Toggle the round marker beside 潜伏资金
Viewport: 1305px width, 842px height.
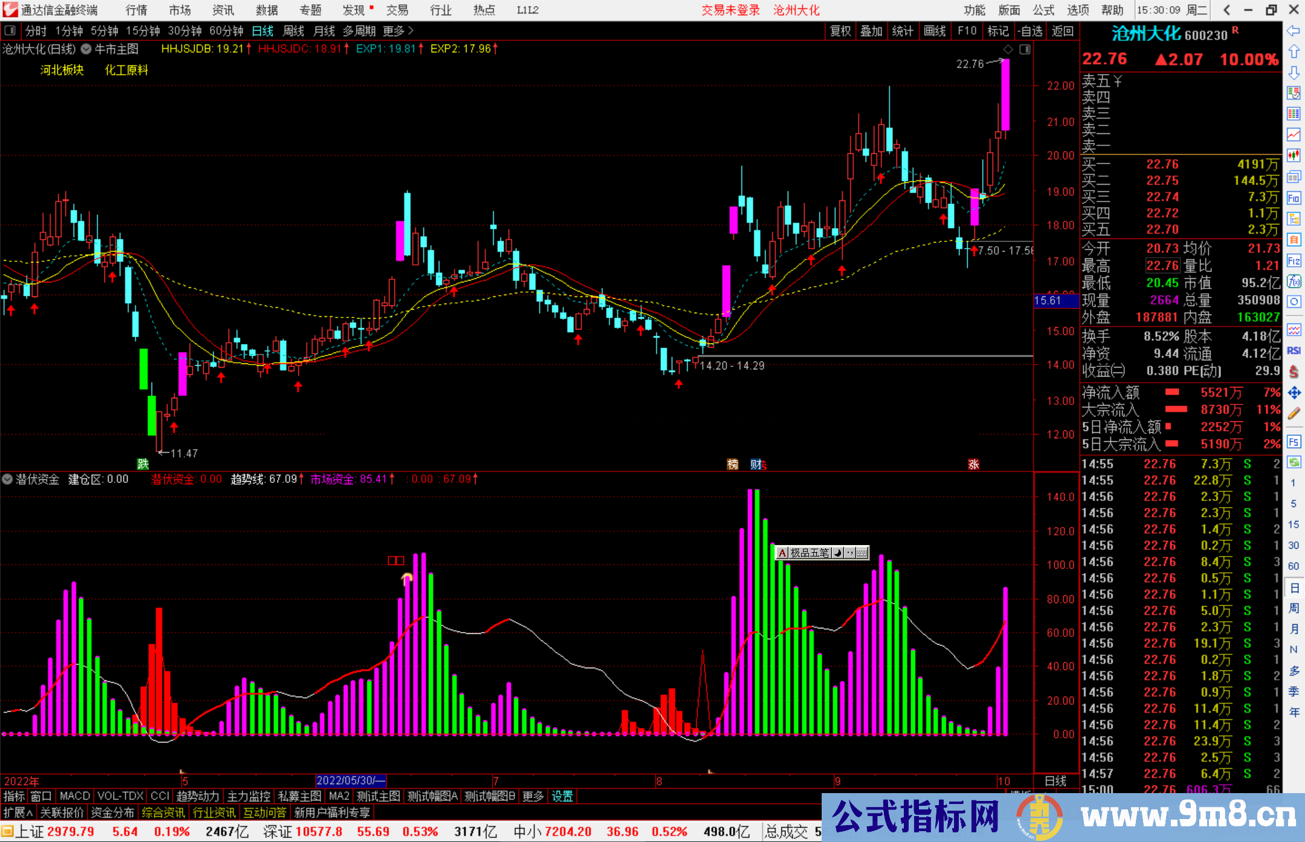tap(7, 479)
